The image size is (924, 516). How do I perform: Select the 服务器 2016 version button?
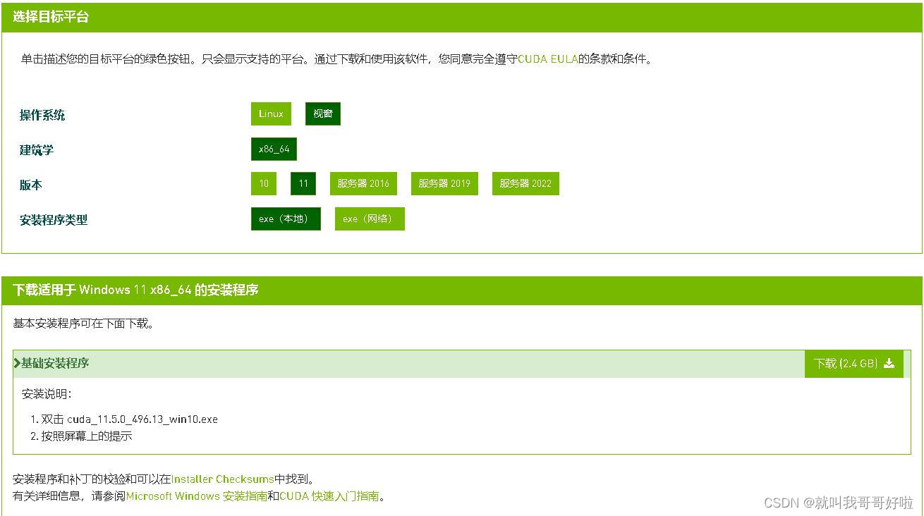tap(363, 184)
